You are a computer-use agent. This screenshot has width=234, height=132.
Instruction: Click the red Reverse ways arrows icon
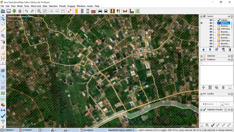pyautogui.click(x=70, y=11)
